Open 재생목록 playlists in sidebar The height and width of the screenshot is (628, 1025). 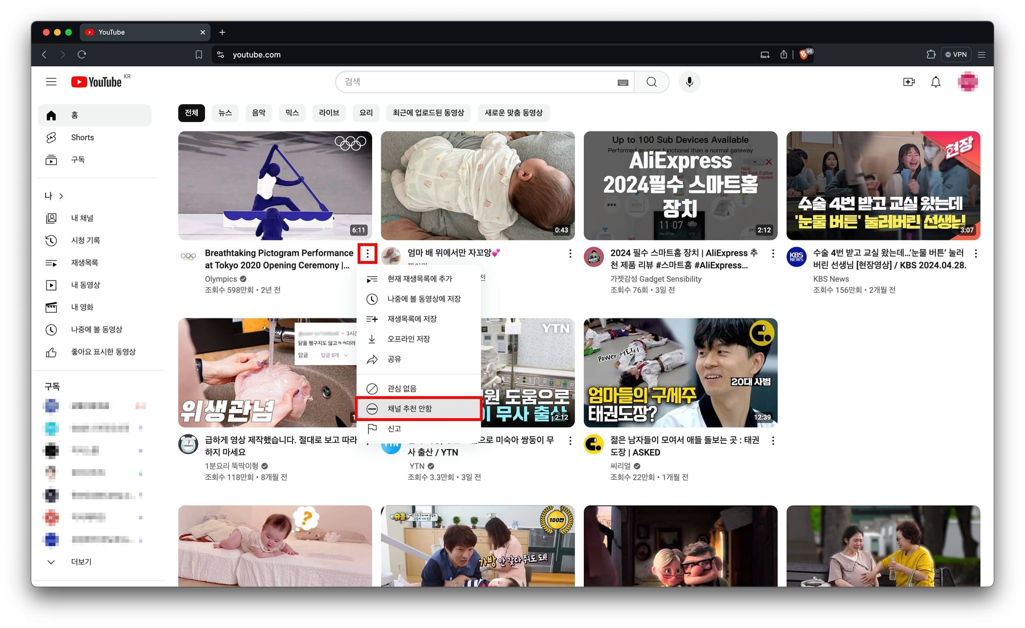(95, 262)
